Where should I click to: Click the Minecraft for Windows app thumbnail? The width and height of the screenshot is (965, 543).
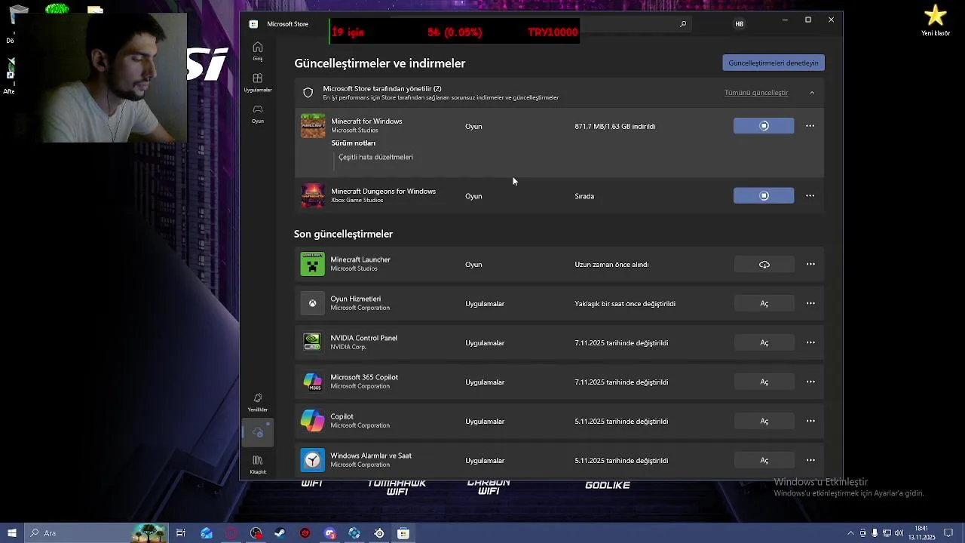(313, 126)
